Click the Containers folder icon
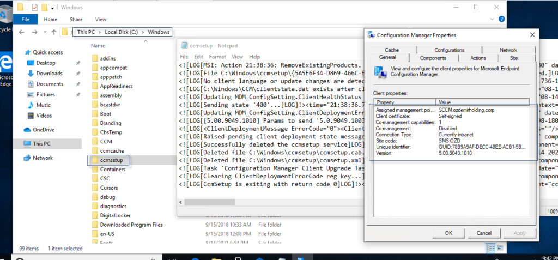 tap(95, 169)
